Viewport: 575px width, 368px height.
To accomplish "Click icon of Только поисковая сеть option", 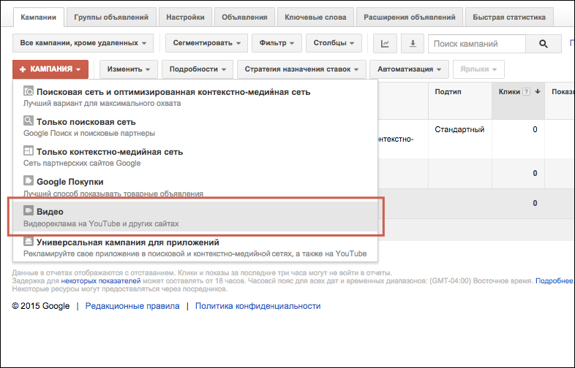I will tap(29, 120).
